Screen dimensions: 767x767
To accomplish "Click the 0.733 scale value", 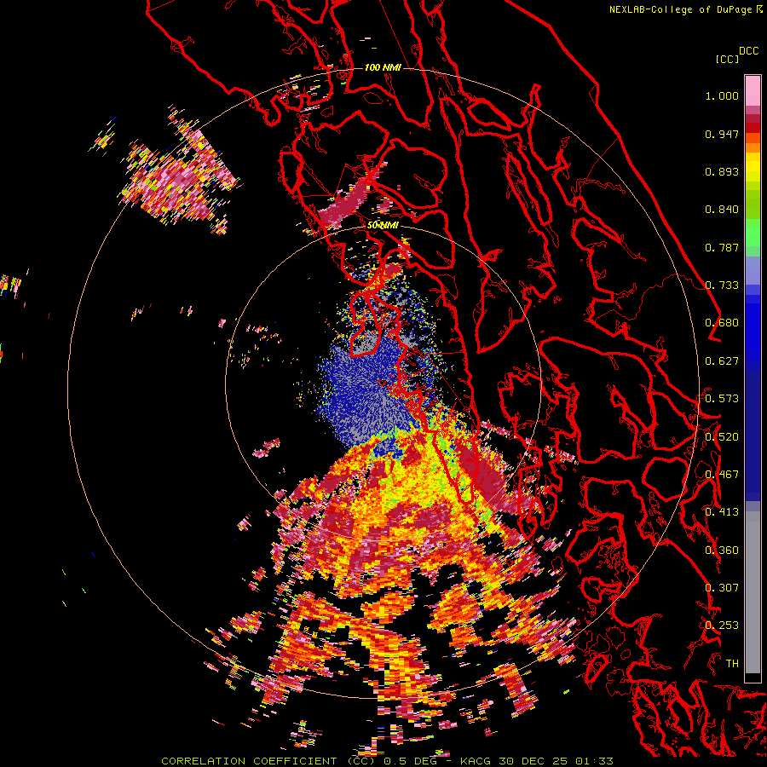I will tap(722, 285).
